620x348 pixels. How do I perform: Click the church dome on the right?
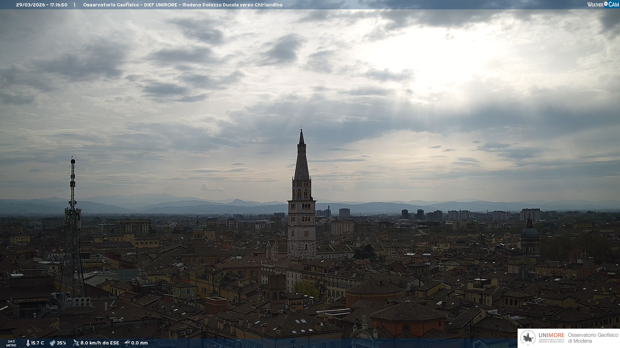pyautogui.click(x=530, y=233)
